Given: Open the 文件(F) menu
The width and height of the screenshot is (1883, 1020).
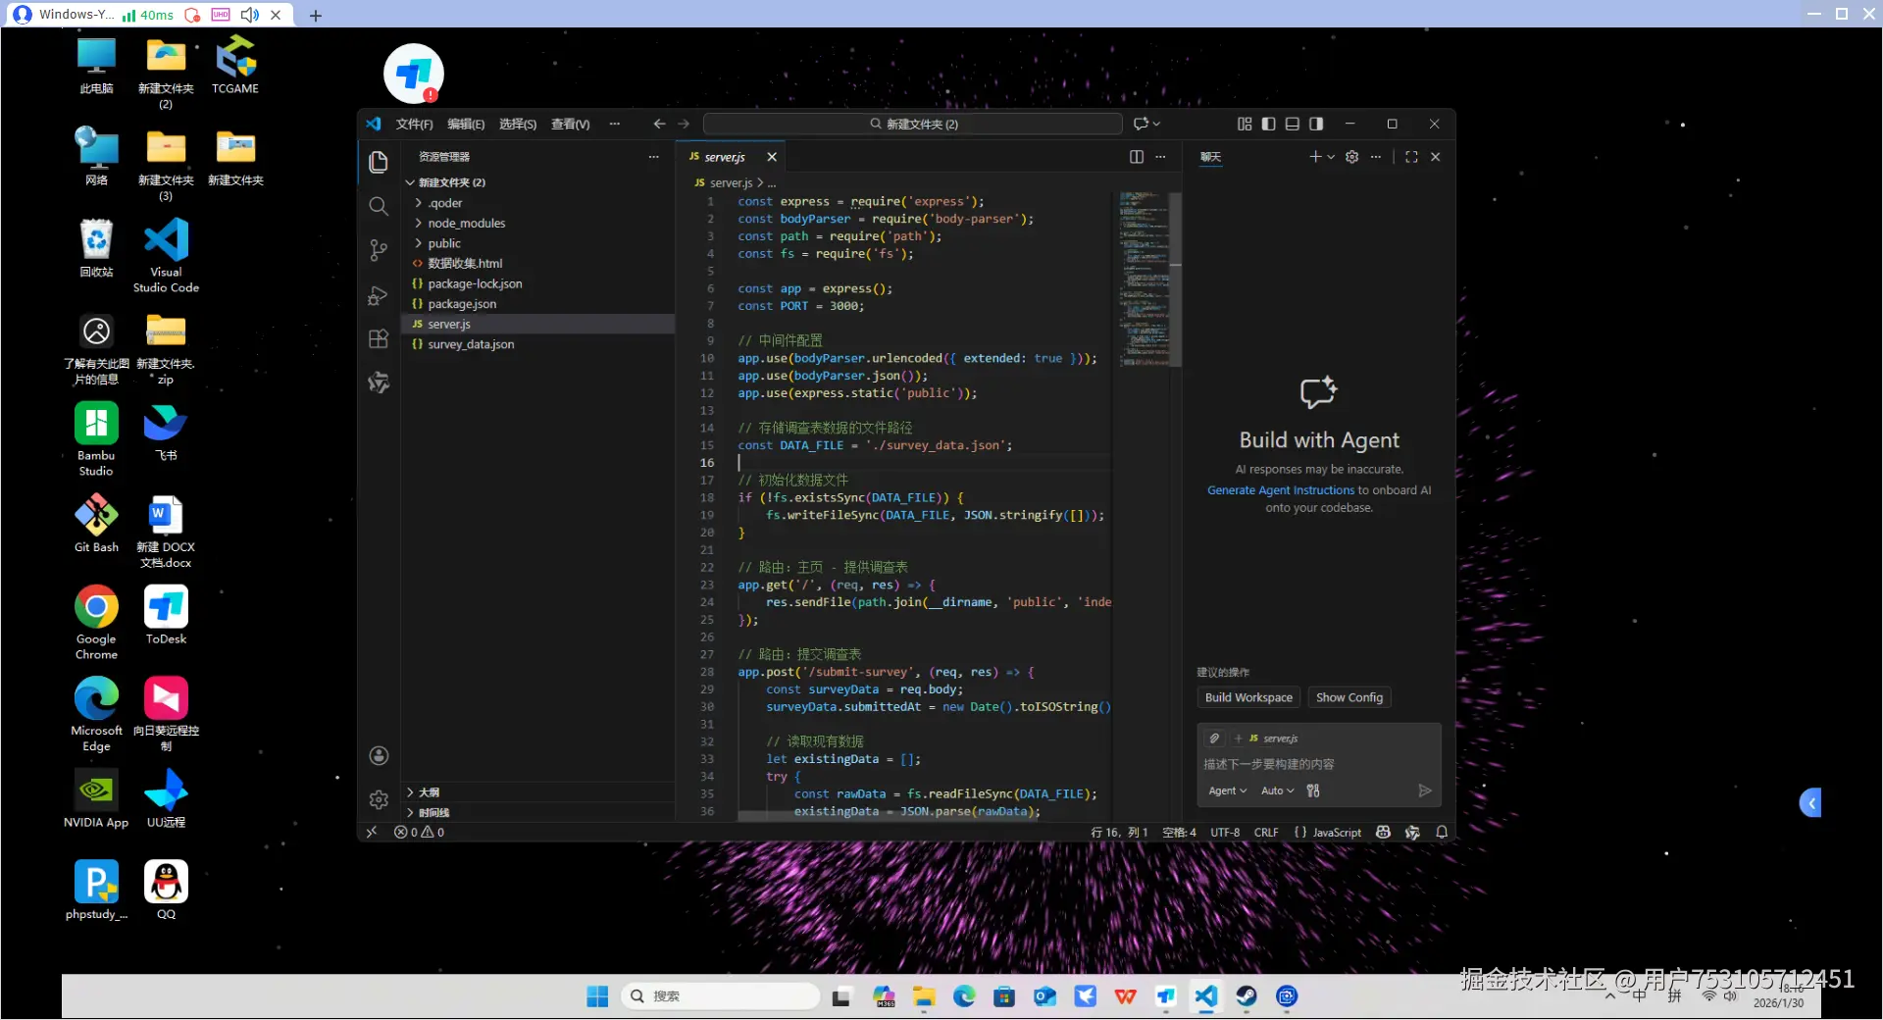Looking at the screenshot, I should coord(414,124).
